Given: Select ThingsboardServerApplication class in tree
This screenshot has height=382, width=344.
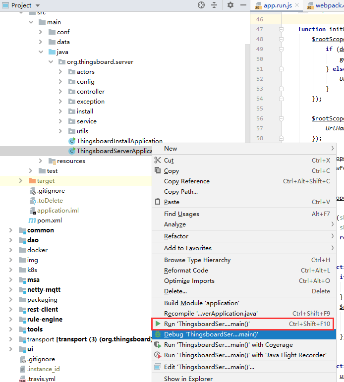Looking at the screenshot, I should point(115,151).
